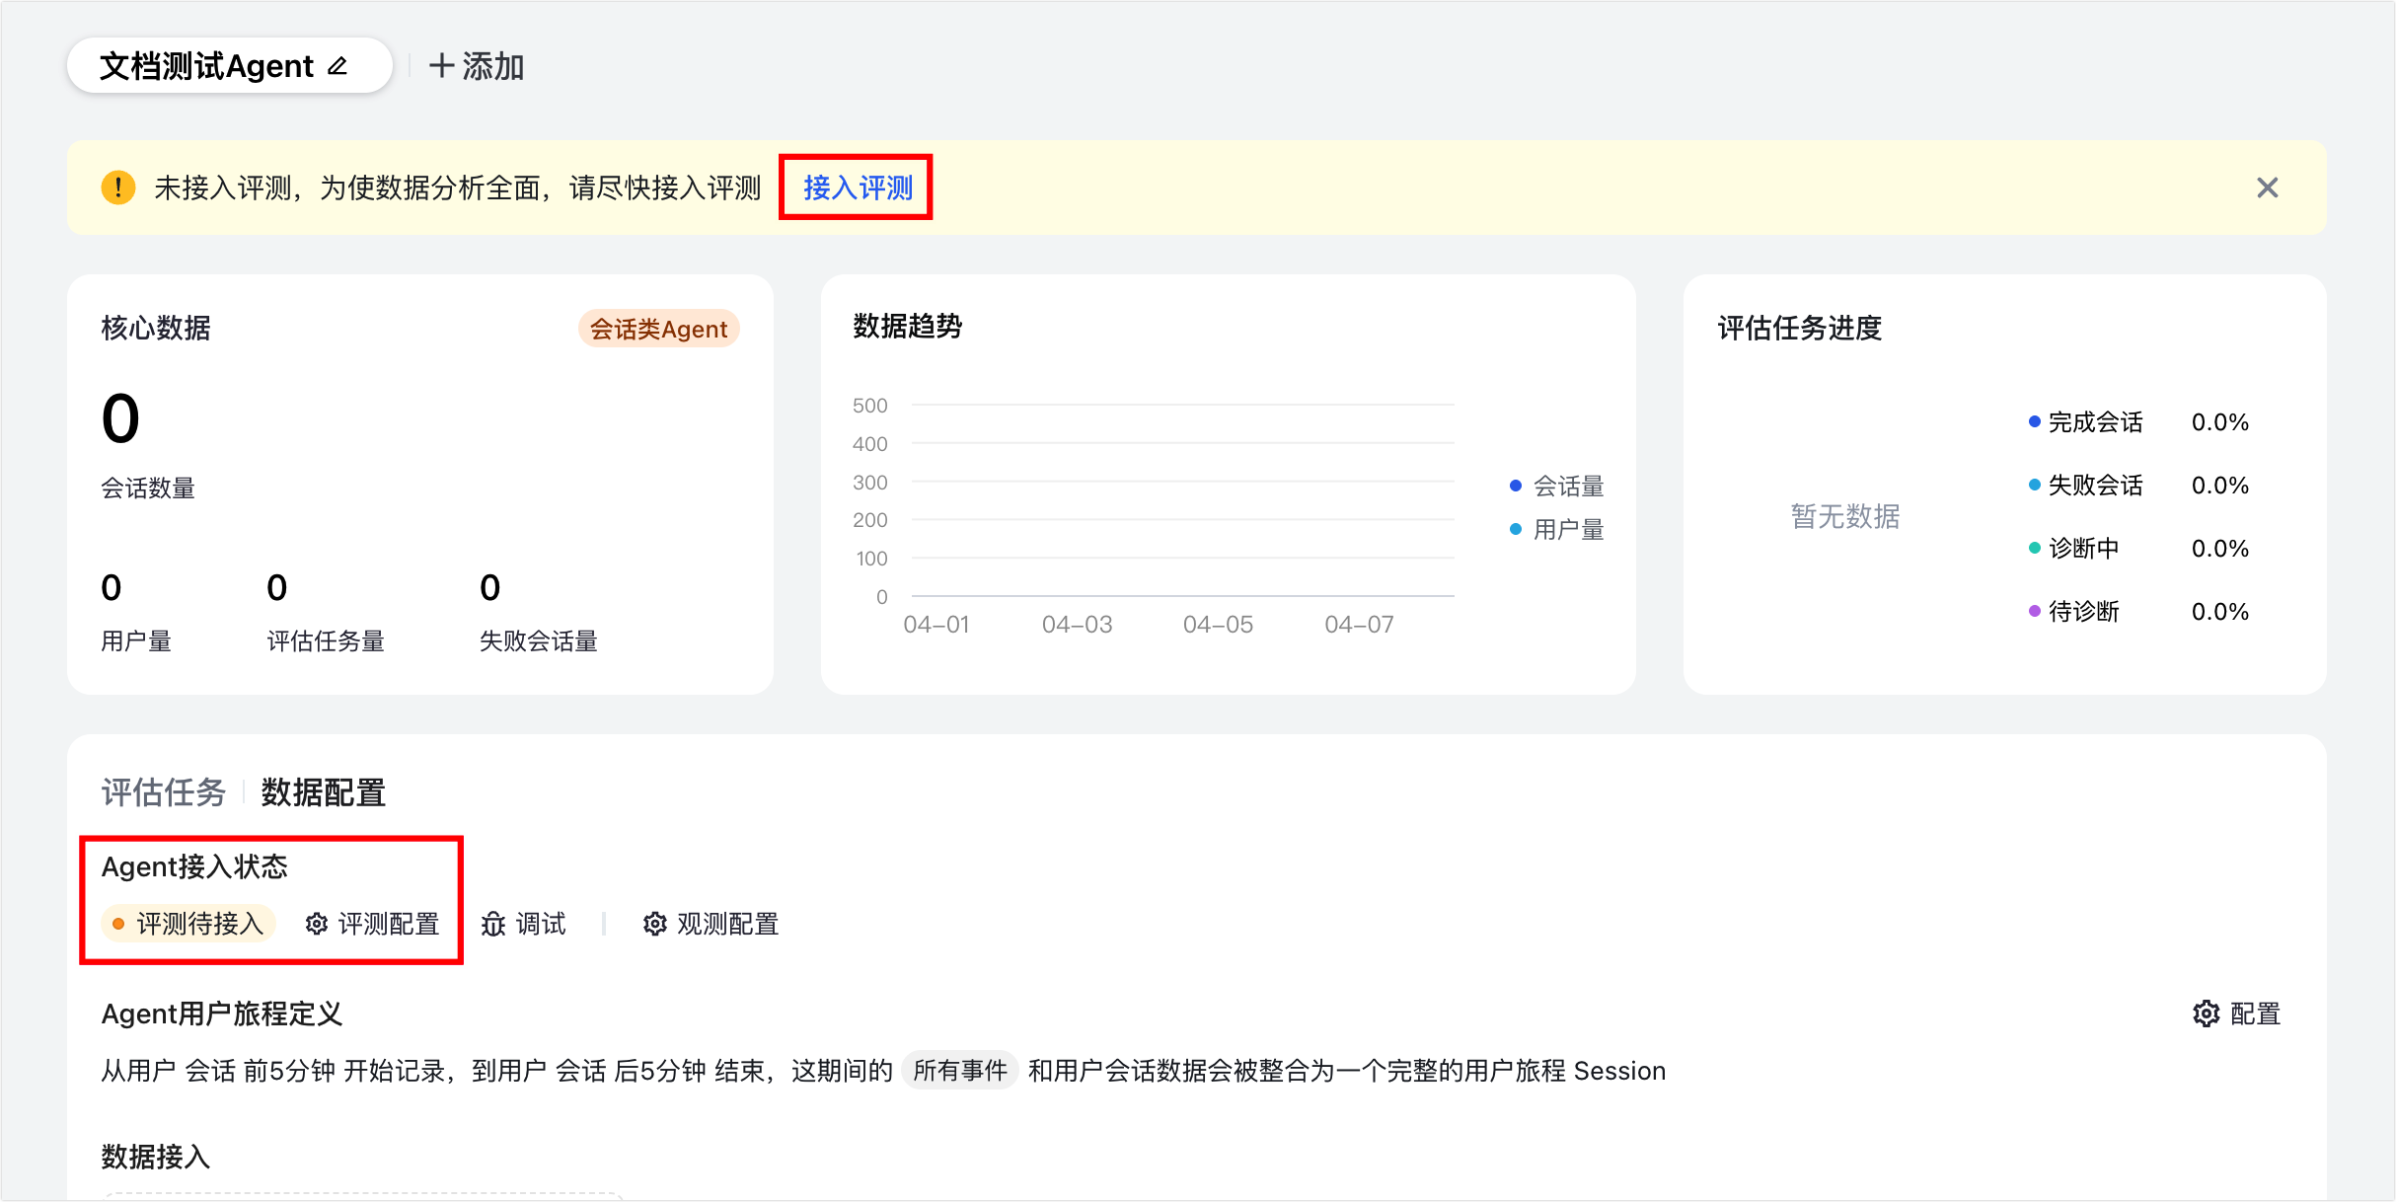Click the 观测配置 gear icon
This screenshot has width=2396, height=1202.
click(655, 924)
